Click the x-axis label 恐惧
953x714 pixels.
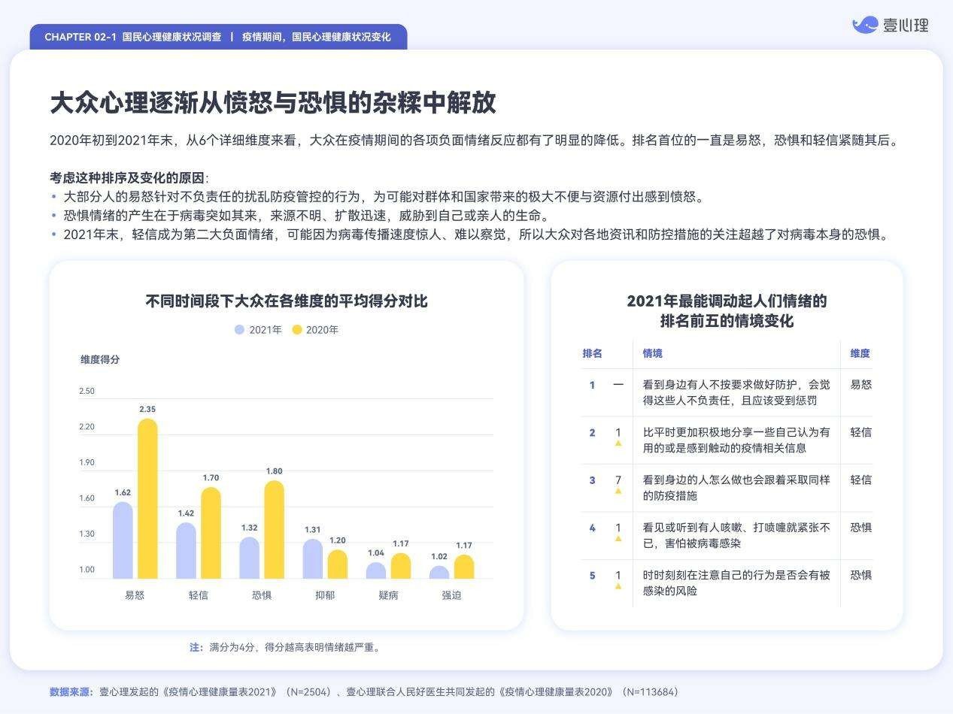coord(262,595)
